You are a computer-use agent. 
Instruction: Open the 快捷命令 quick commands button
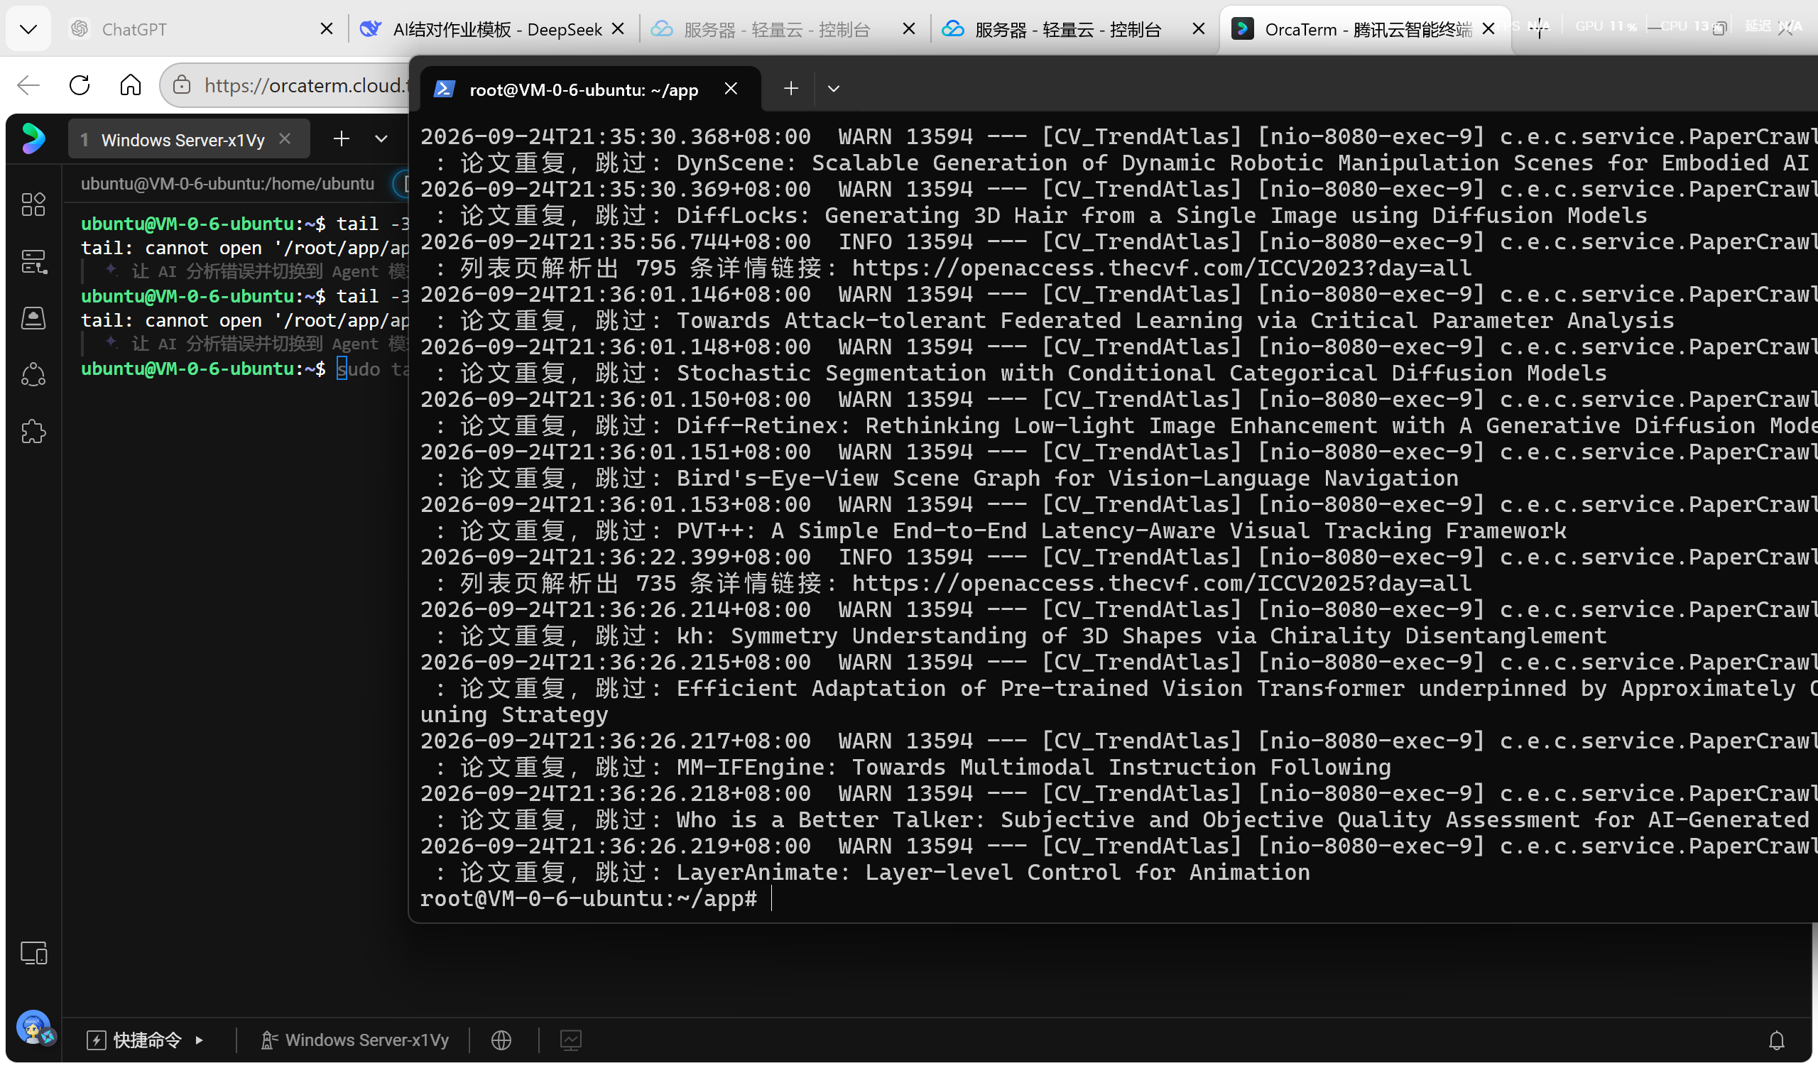coord(145,1040)
